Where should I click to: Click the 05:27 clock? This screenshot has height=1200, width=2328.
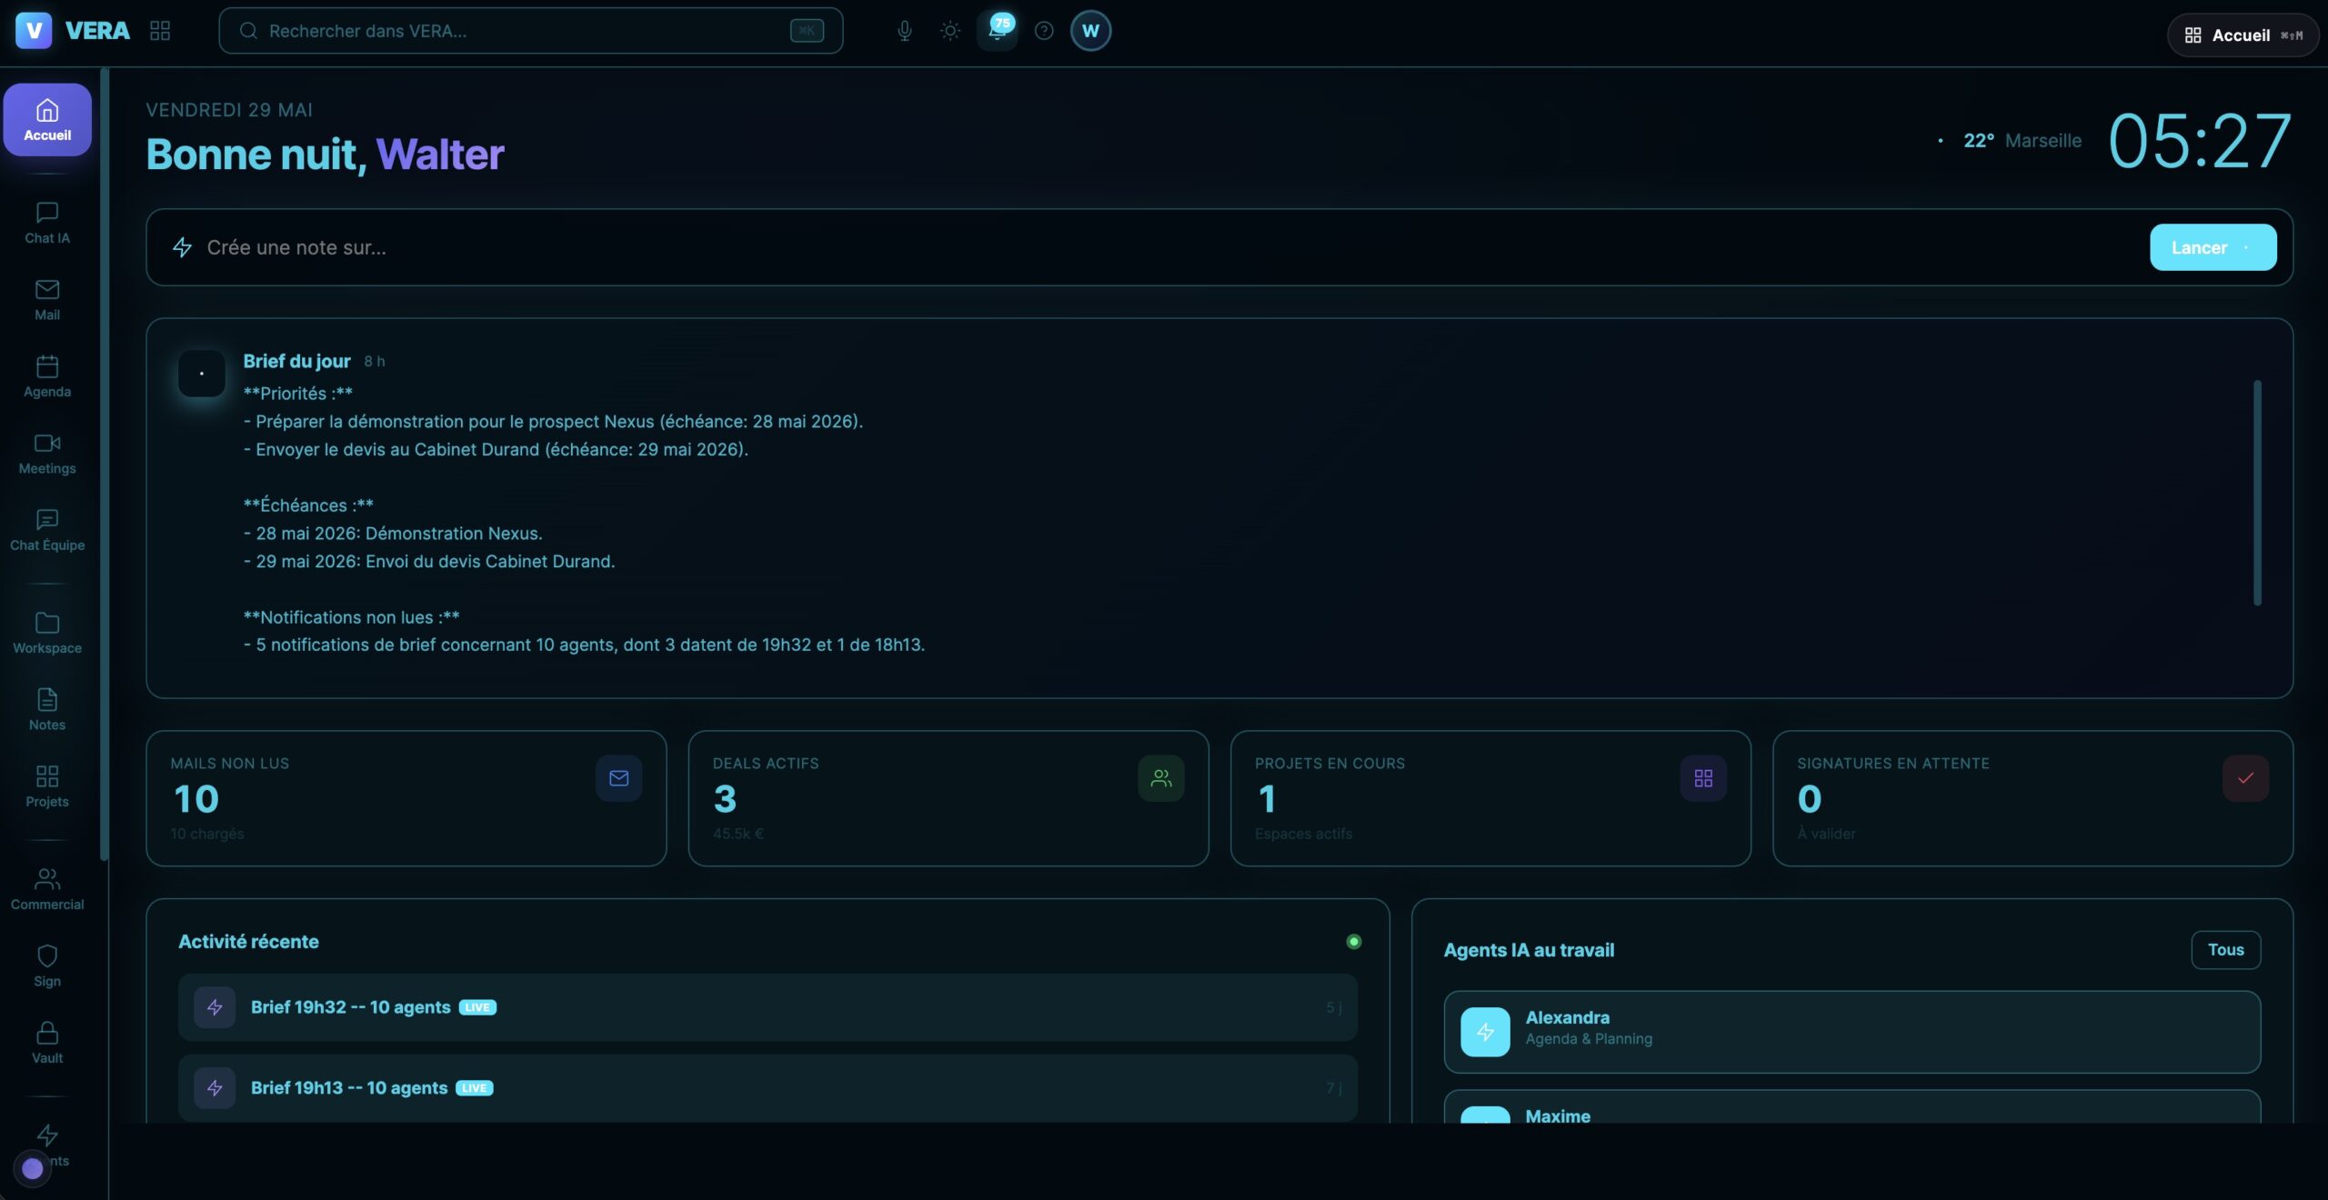2200,141
